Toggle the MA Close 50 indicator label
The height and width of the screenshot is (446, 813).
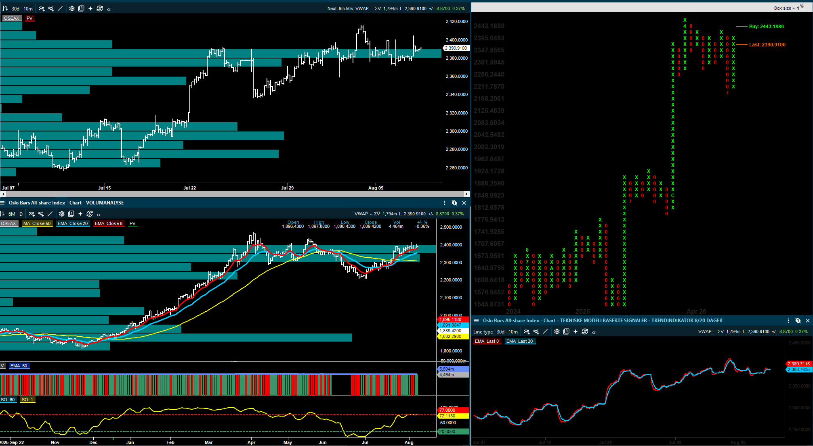(37, 223)
